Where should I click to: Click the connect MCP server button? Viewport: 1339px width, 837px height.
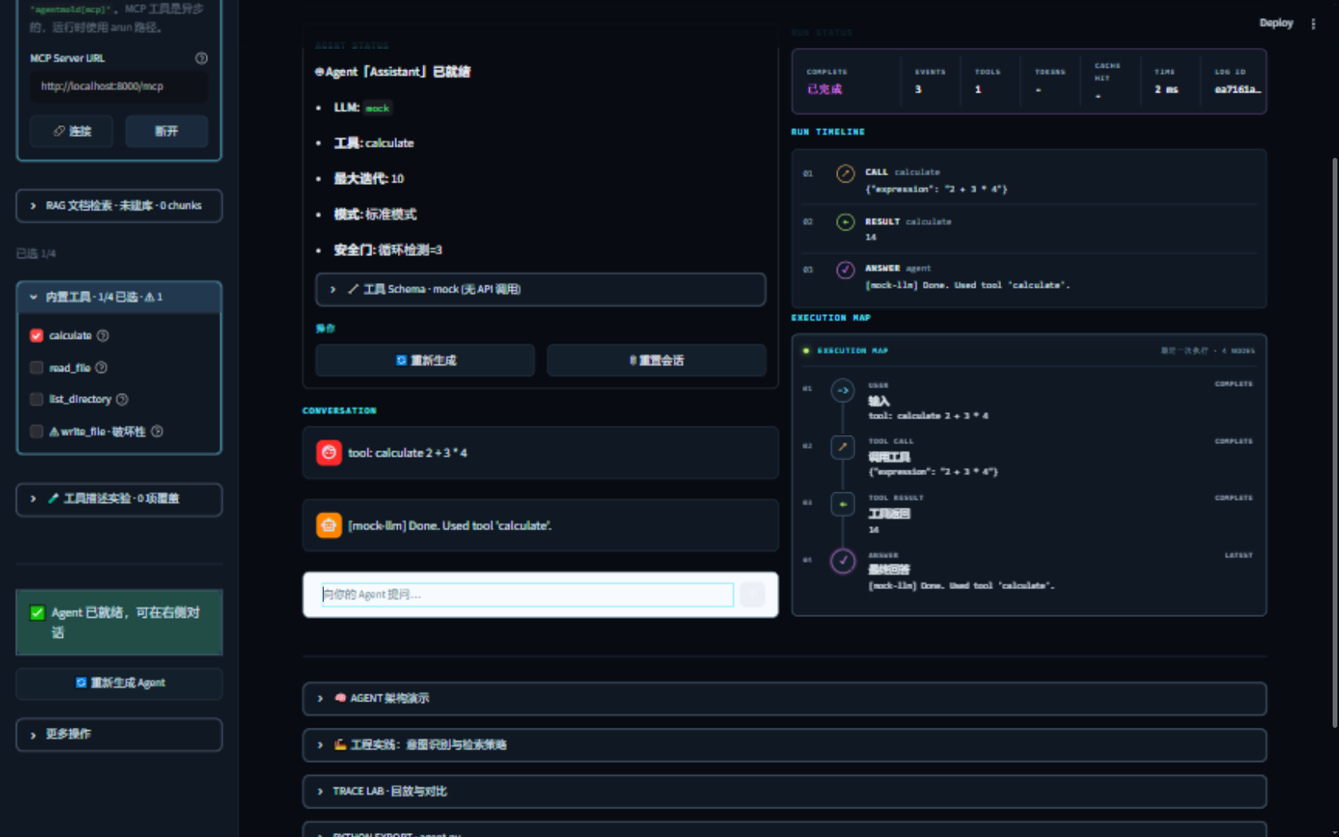coord(72,132)
